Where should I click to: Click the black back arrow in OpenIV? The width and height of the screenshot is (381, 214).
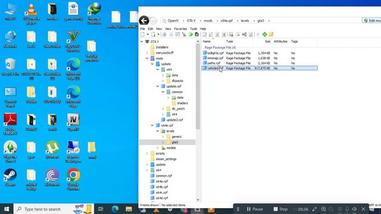(144, 21)
